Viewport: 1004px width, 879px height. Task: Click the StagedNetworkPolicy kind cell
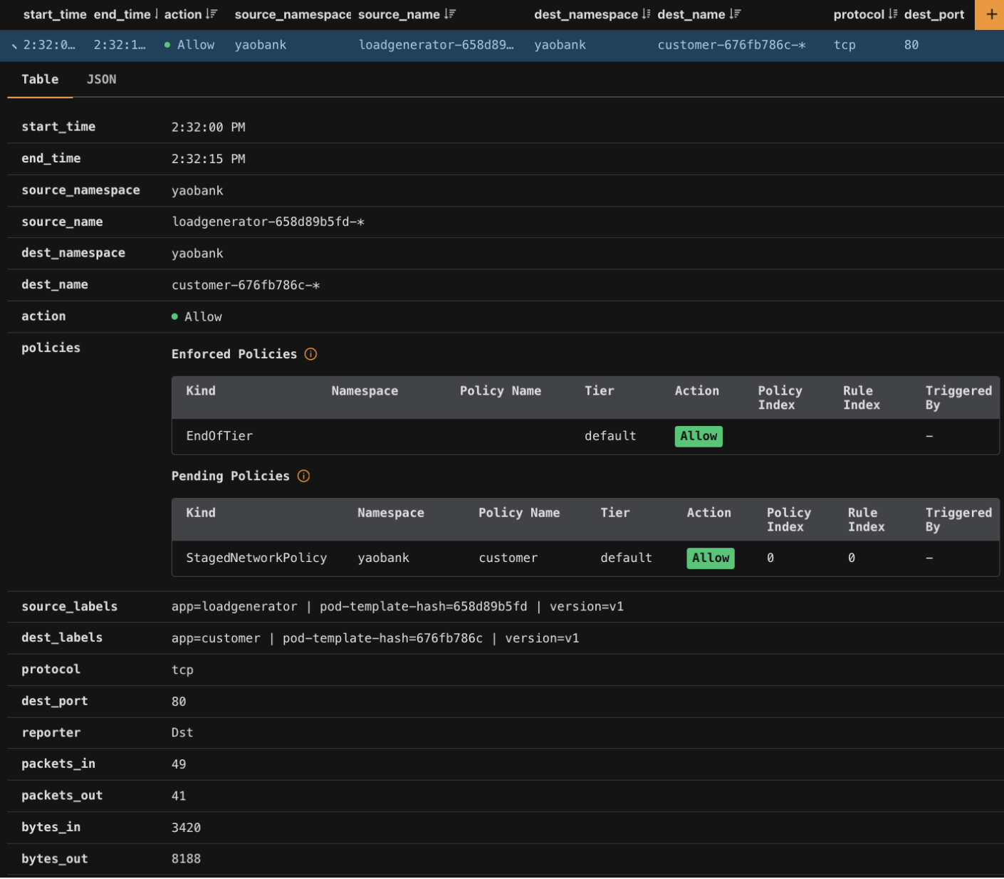pos(256,558)
